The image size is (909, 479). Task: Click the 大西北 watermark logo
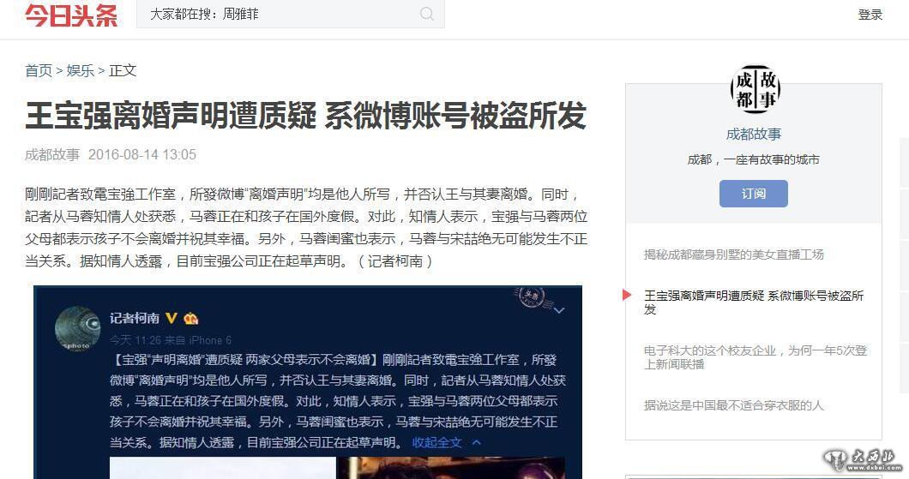(863, 459)
